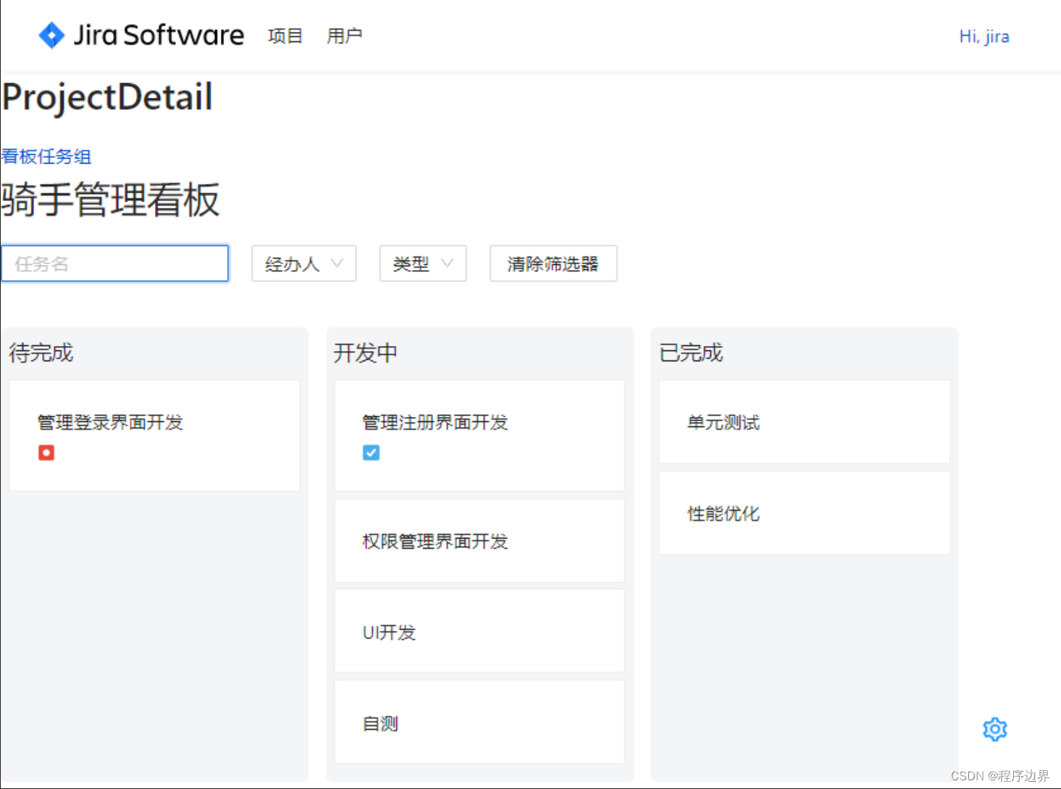The image size is (1061, 789).
Task: Click the 待完成 column header
Action: (x=41, y=353)
